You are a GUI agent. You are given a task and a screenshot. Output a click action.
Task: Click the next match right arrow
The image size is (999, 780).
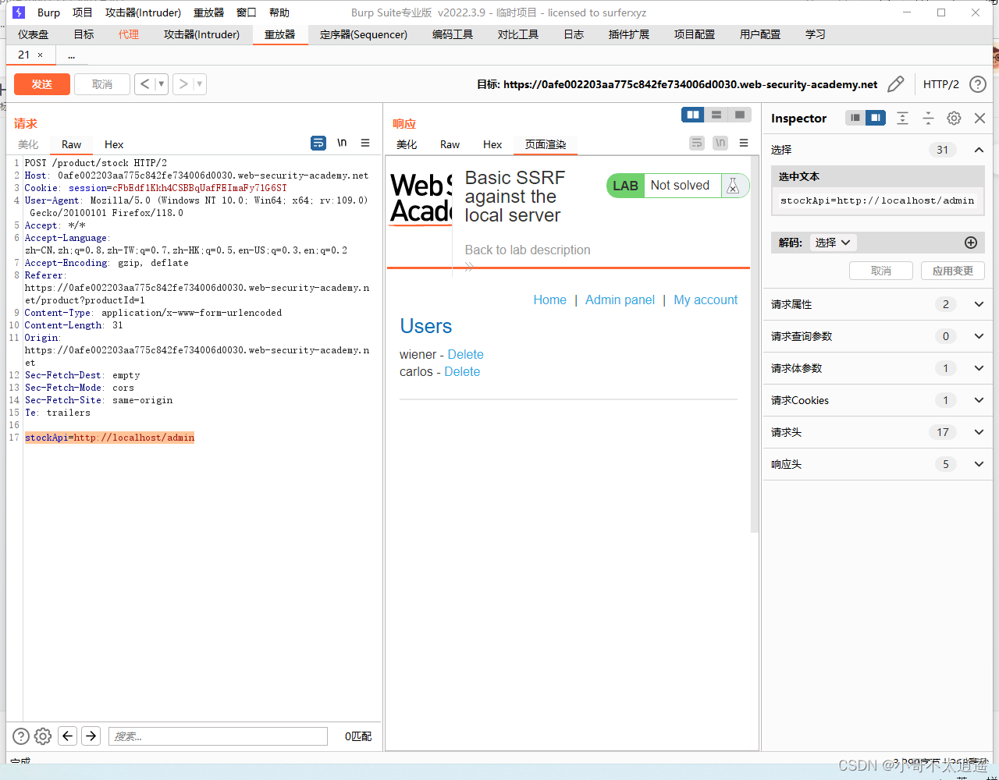pos(91,736)
